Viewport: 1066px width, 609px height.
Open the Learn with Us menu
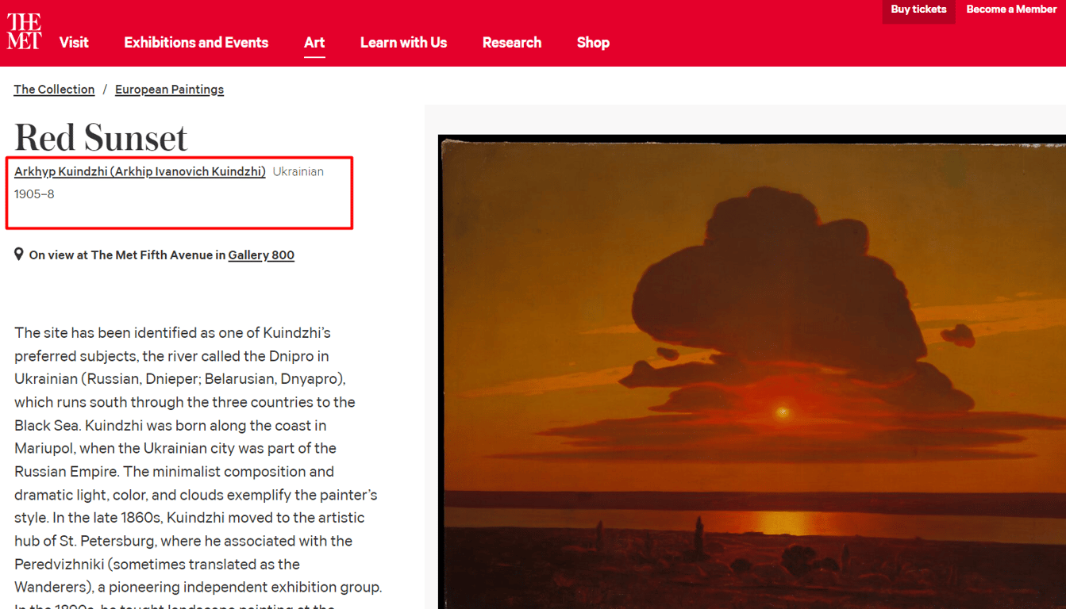tap(403, 43)
